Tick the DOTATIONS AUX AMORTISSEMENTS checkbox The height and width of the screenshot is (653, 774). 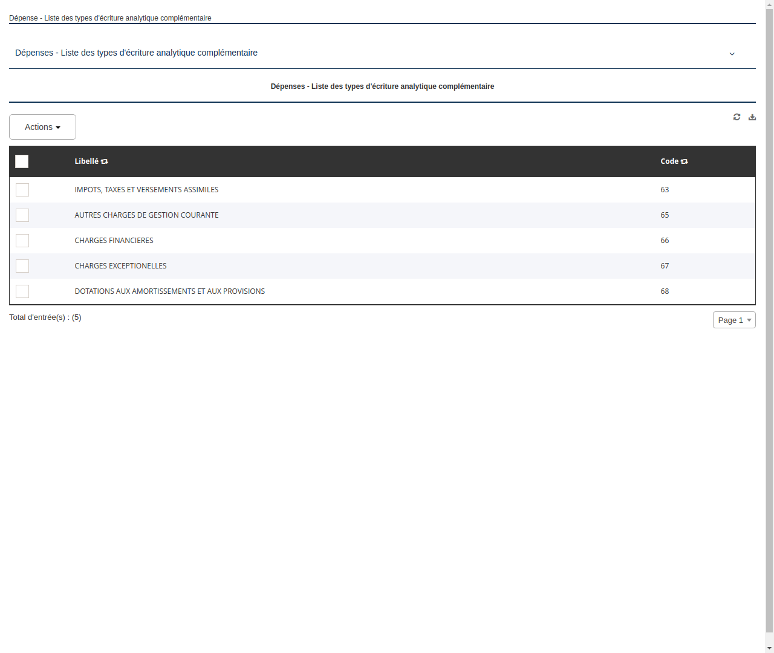22,291
